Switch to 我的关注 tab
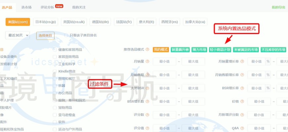This screenshot has width=288, height=132. point(79,7)
